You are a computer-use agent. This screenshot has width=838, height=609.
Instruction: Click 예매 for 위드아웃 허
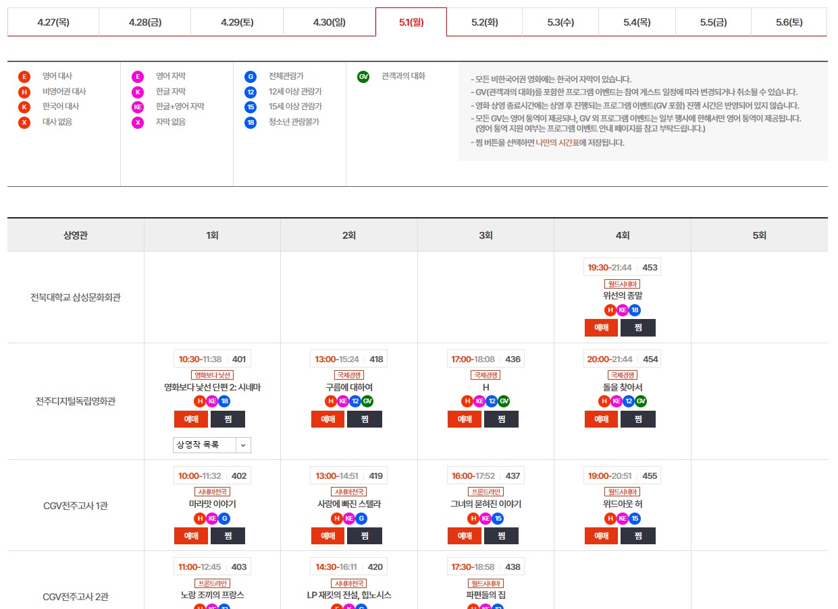tap(601, 535)
